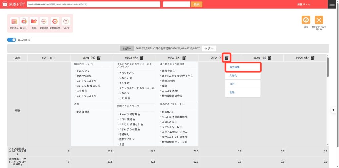Image resolution: width=339 pixels, height=168 pixels.
Task: Click the 納豆おろしうどん dish title
Action: pos(84,64)
